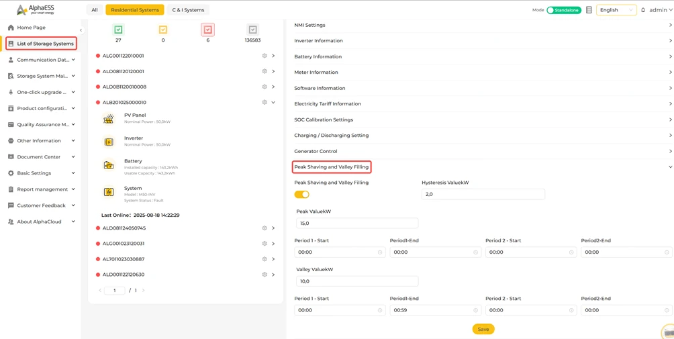Switch to the C & I Systems tab
Image resolution: width=674 pixels, height=339 pixels.
(x=188, y=10)
